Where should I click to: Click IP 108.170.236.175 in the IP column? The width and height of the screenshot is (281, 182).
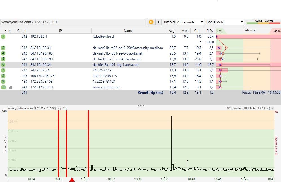(x=42, y=76)
